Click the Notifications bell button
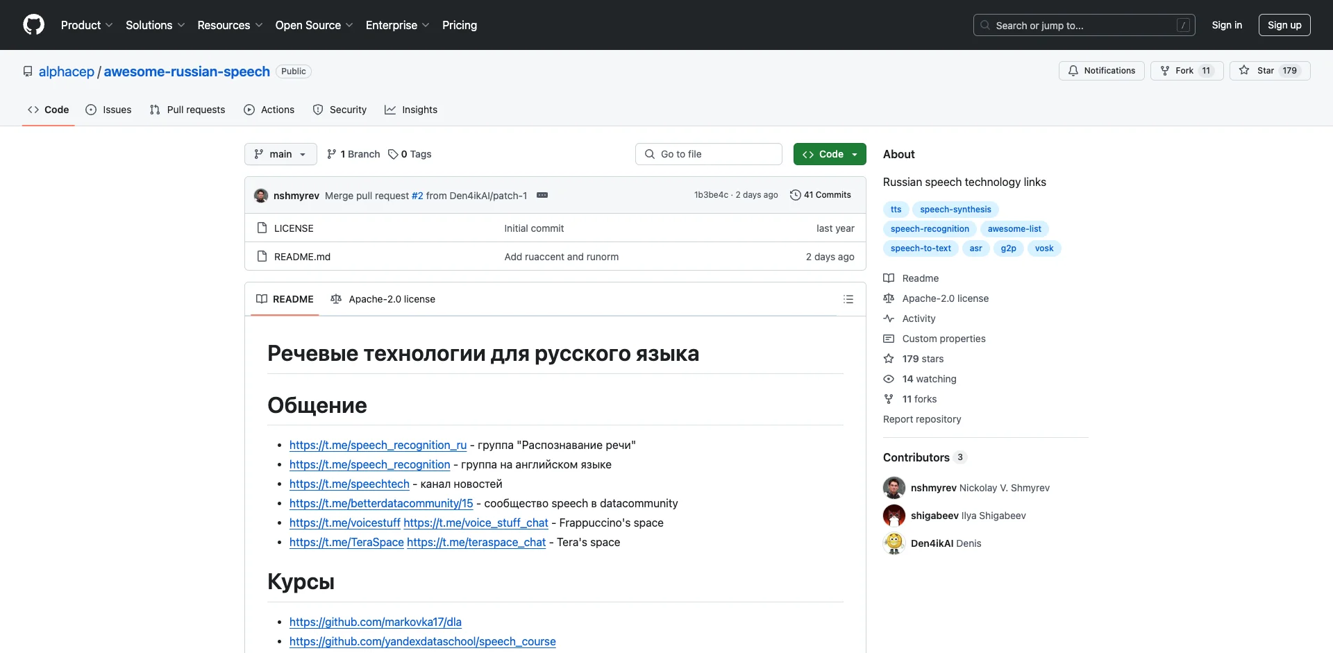 click(x=1101, y=71)
